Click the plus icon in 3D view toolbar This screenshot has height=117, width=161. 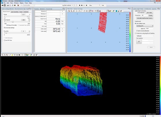click(x=17, y=55)
